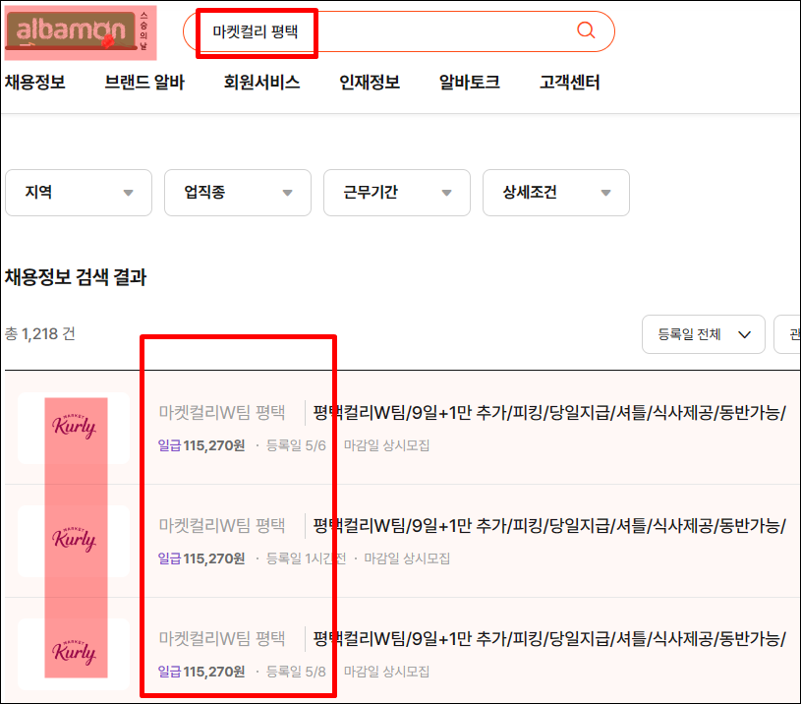
Task: Click company name 마켓컬리W팀 평택 in 1시간전 listing
Action: point(222,525)
